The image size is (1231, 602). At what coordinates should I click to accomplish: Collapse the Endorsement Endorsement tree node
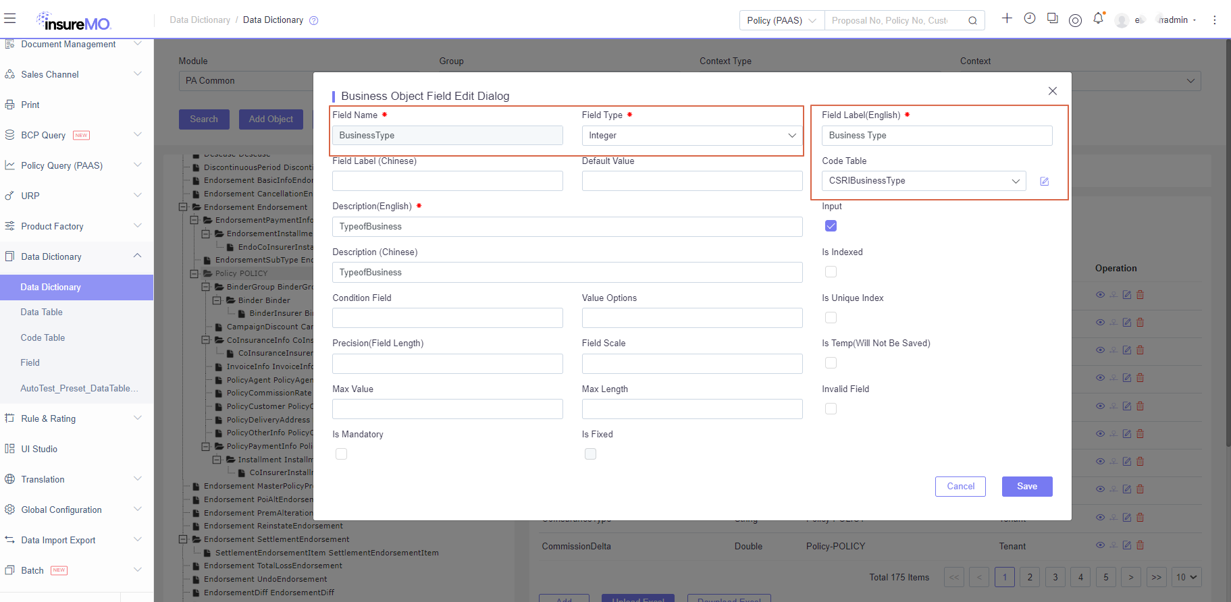(183, 207)
